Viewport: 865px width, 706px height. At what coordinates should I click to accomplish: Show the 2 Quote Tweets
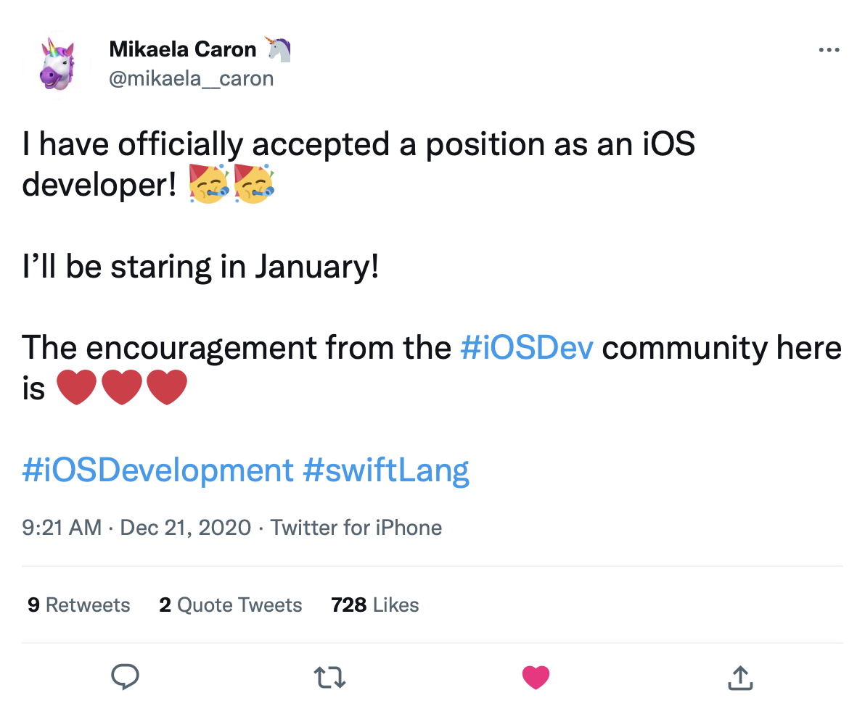click(x=230, y=605)
